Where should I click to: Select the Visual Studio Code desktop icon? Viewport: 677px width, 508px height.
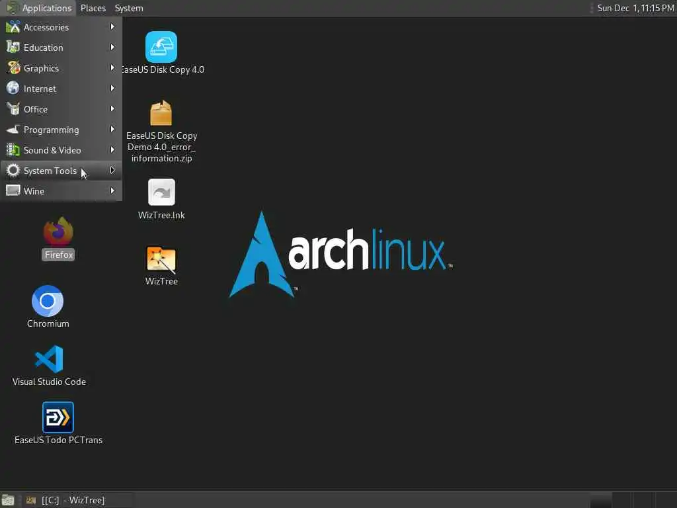tap(49, 359)
